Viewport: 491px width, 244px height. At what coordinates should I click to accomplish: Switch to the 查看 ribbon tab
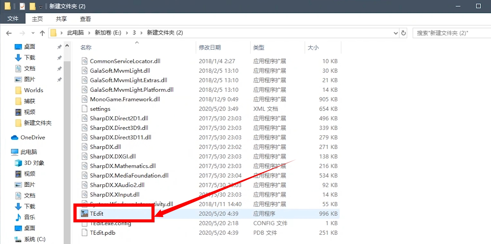click(85, 19)
